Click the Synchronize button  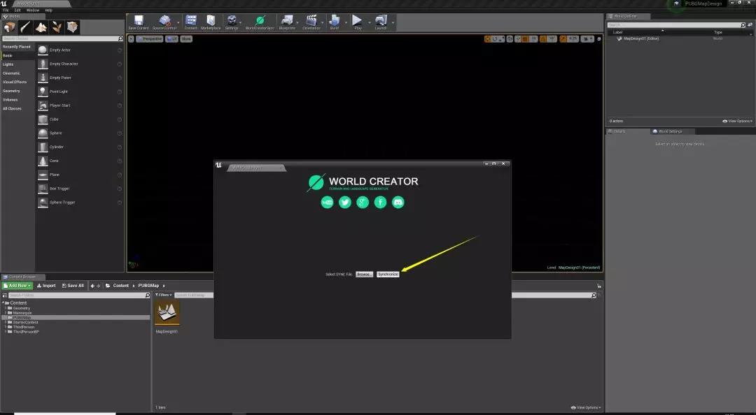(x=388, y=275)
